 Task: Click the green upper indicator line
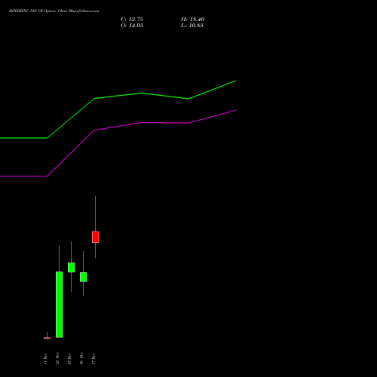click(x=141, y=93)
